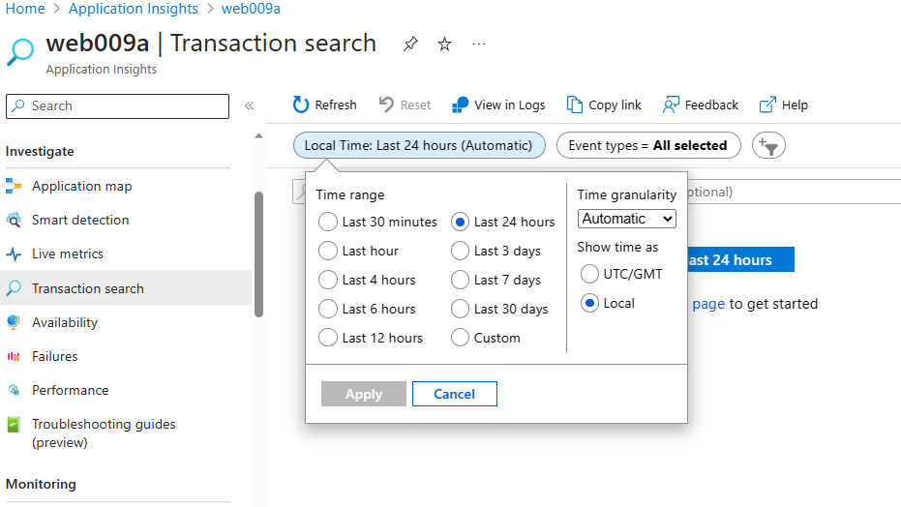Open Failures in sidebar

coord(54,357)
